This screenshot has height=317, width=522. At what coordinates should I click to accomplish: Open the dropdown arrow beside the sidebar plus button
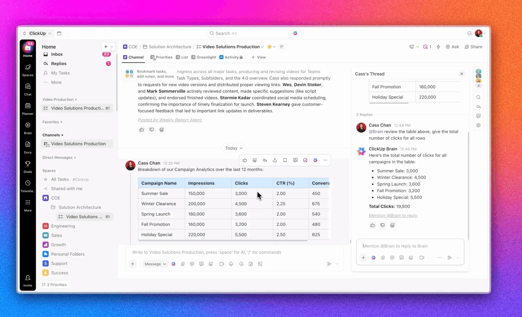click(112, 47)
